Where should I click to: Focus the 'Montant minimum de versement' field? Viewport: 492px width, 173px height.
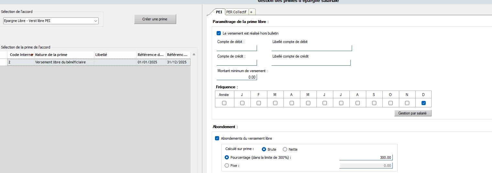coord(237,77)
